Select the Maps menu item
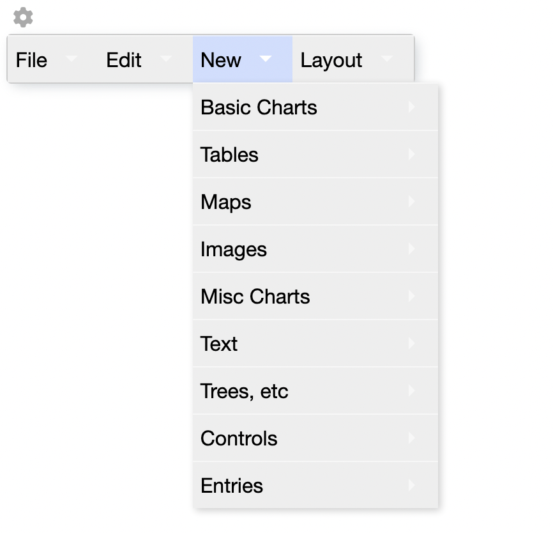Viewport: 553px width, 533px height. tap(225, 202)
